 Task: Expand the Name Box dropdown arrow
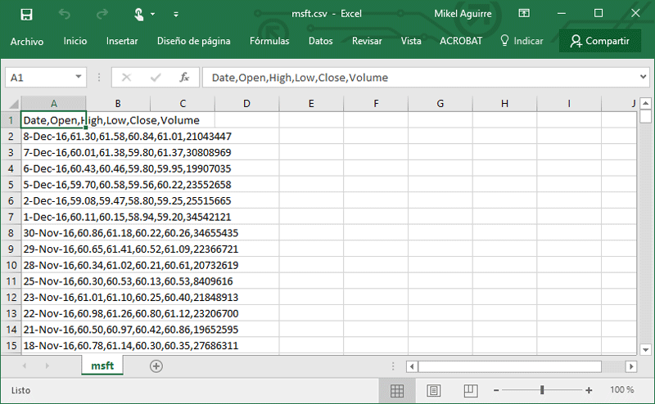79,78
